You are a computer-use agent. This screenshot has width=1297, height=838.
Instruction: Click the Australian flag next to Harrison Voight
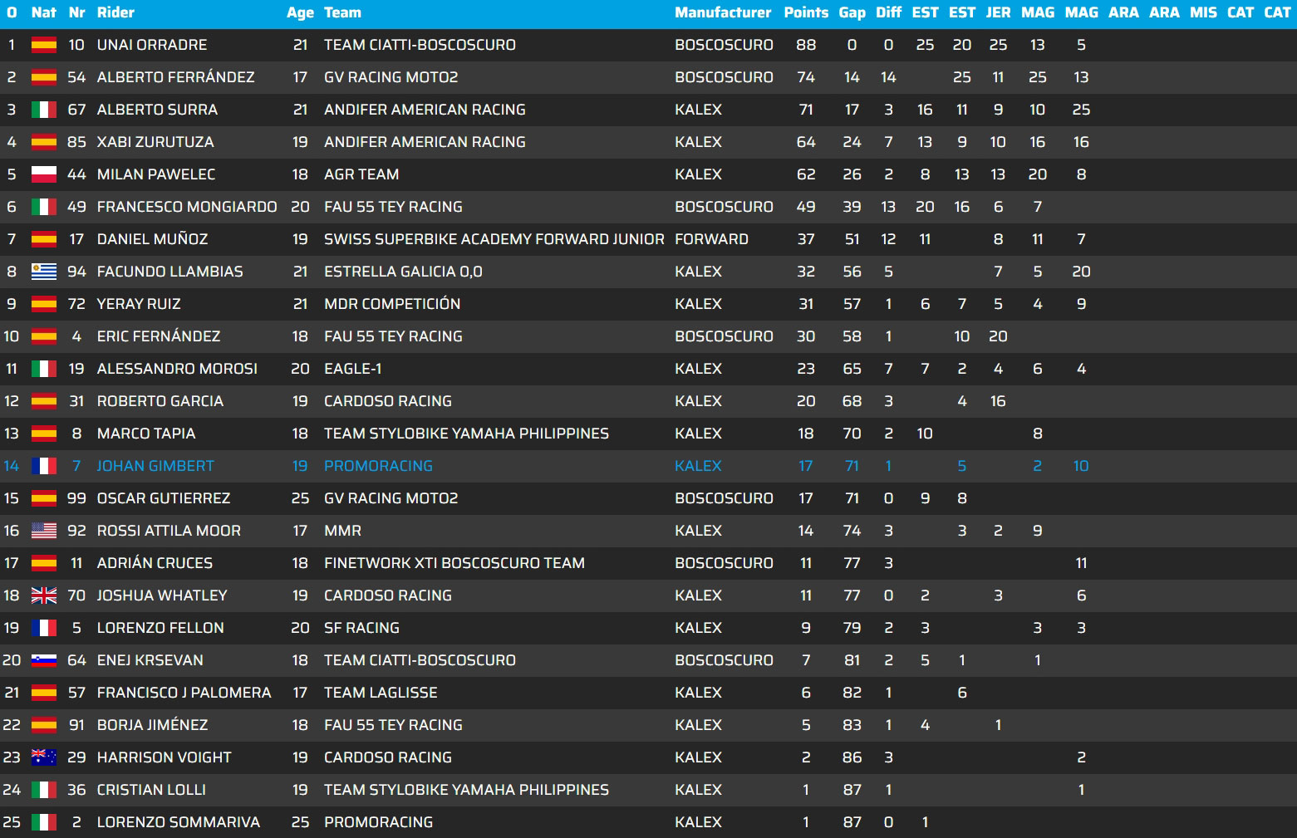(x=43, y=757)
